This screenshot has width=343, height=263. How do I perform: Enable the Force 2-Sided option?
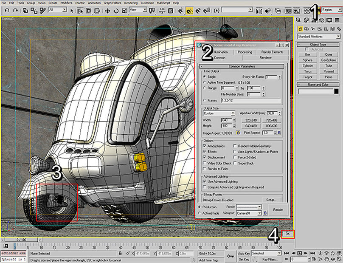235,157
